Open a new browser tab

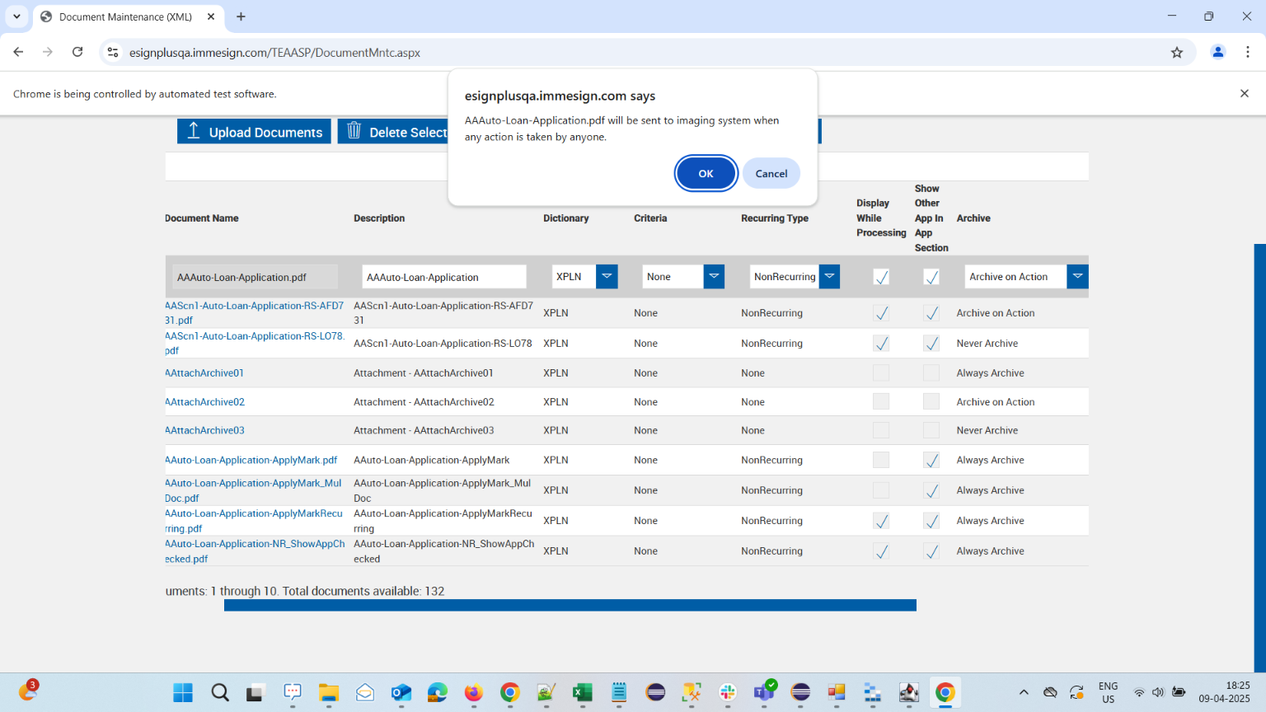pos(241,16)
